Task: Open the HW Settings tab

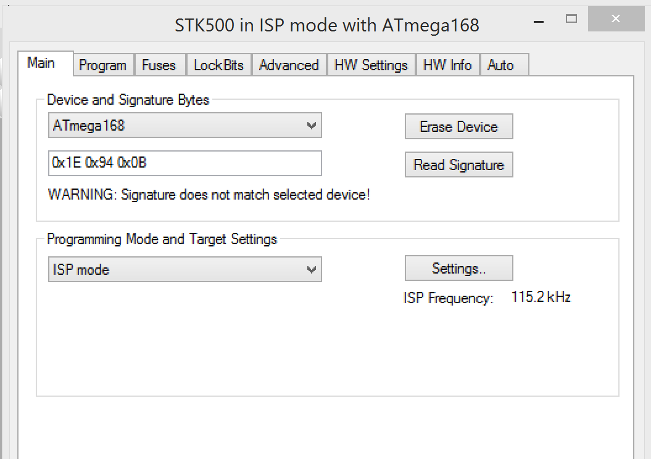Action: click(371, 65)
